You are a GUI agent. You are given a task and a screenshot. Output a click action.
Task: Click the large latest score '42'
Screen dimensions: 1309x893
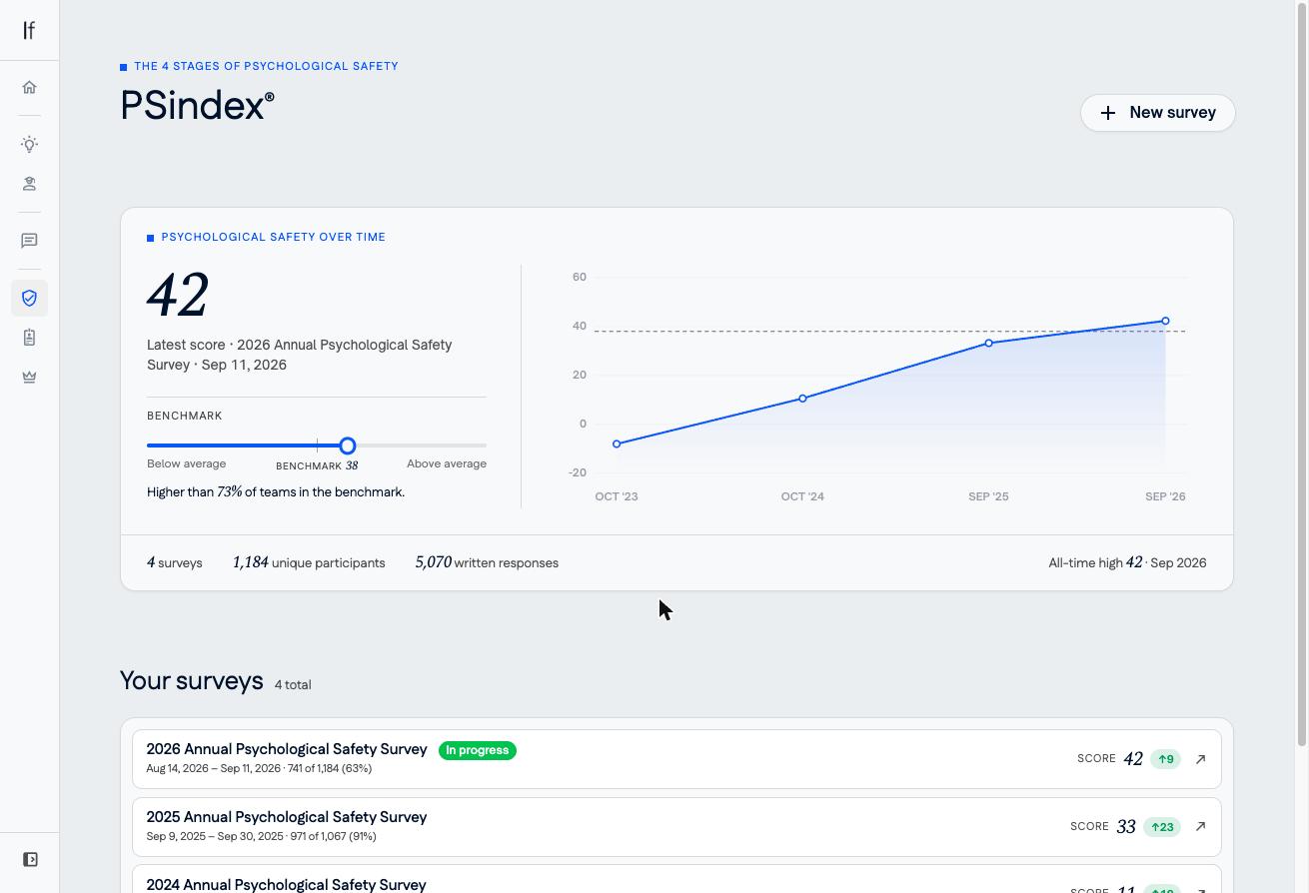tap(178, 295)
